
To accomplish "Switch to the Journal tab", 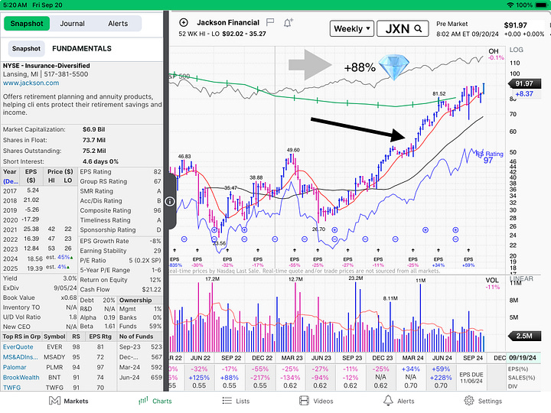I will click(72, 24).
